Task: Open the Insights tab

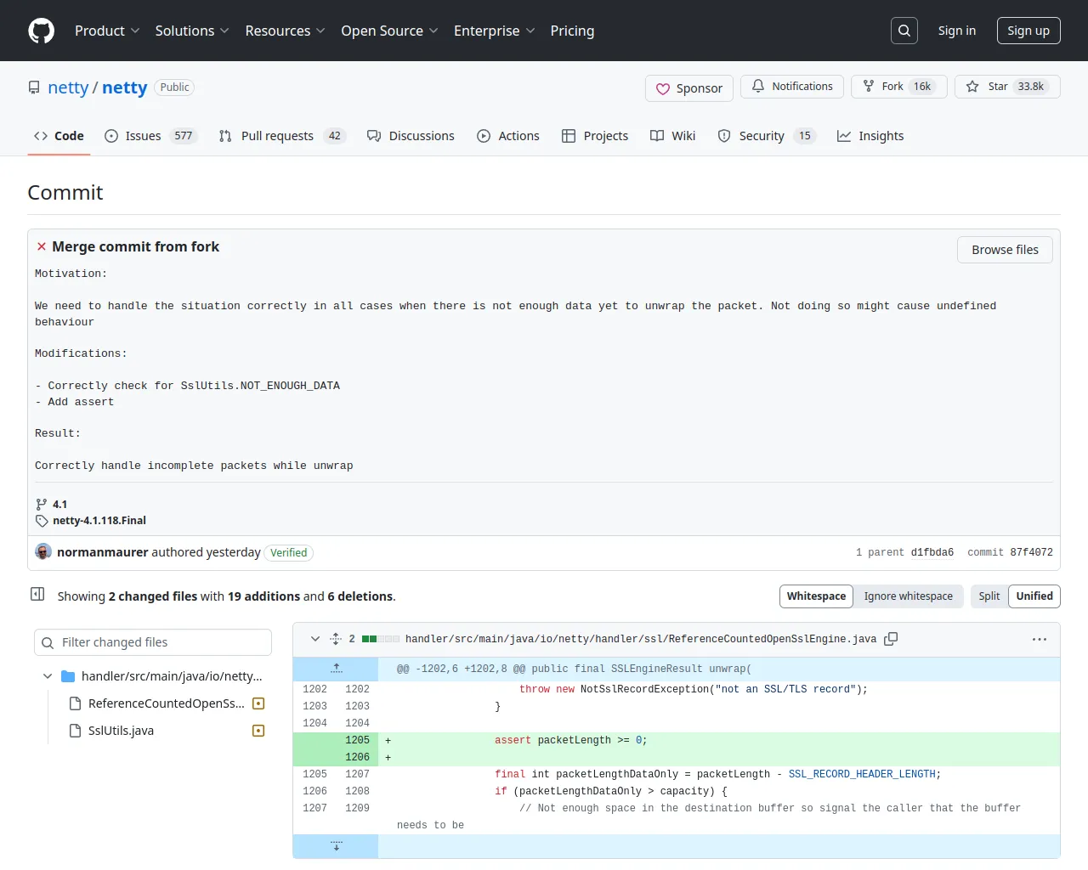Action: tap(870, 136)
